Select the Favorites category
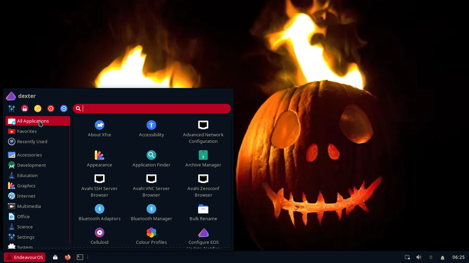Screen dimensions: 469x263 tap(27, 131)
